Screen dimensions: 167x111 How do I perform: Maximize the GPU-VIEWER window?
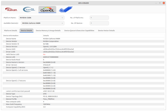(160, 3)
